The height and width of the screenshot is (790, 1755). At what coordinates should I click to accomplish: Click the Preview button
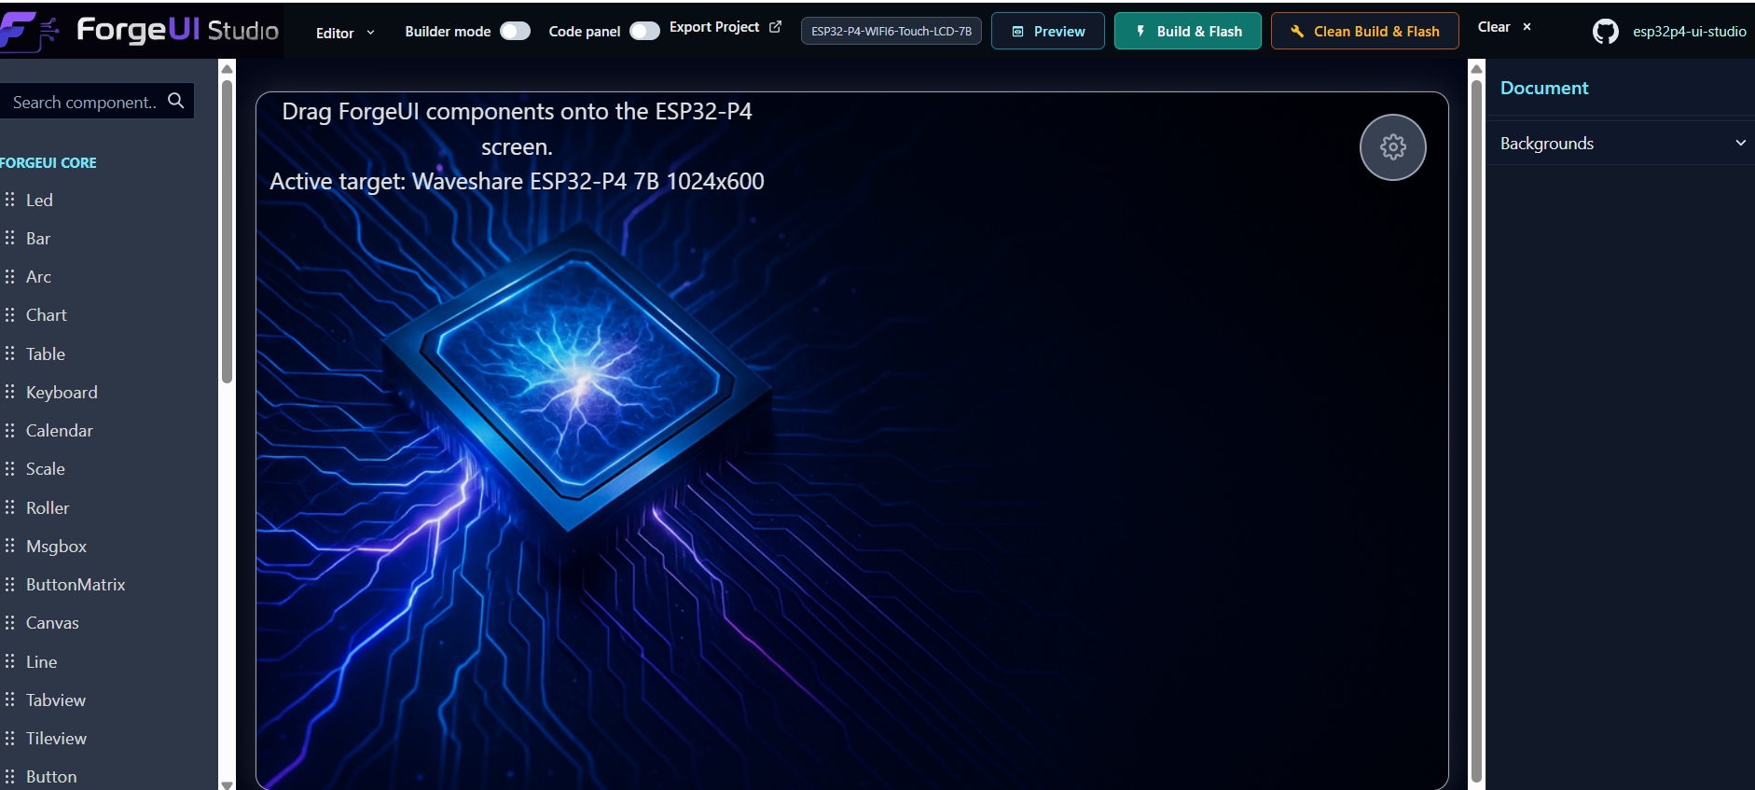tap(1048, 31)
